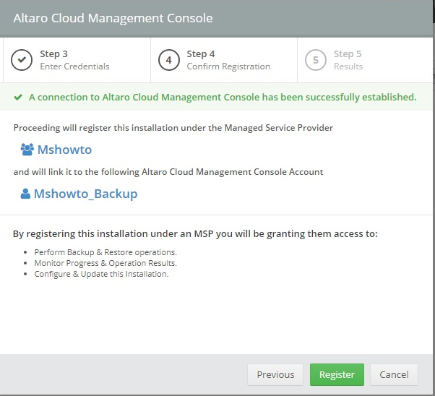This screenshot has height=396, width=435.
Task: Select the Step 4 Confirm Registration tab
Action: pos(224,60)
